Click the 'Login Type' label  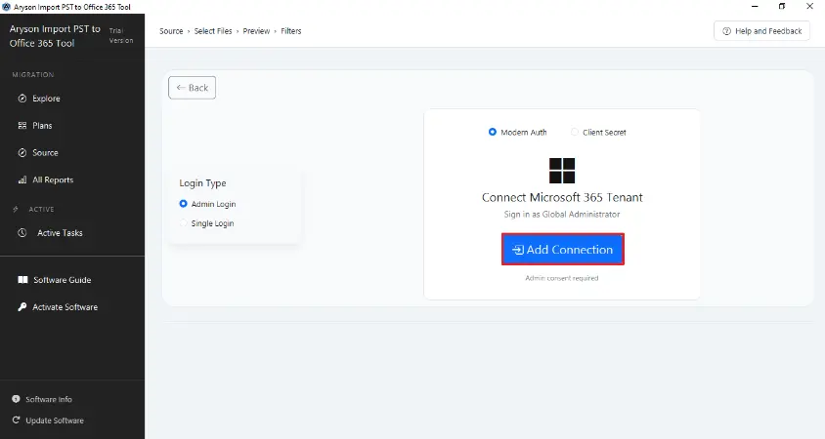[x=202, y=182]
